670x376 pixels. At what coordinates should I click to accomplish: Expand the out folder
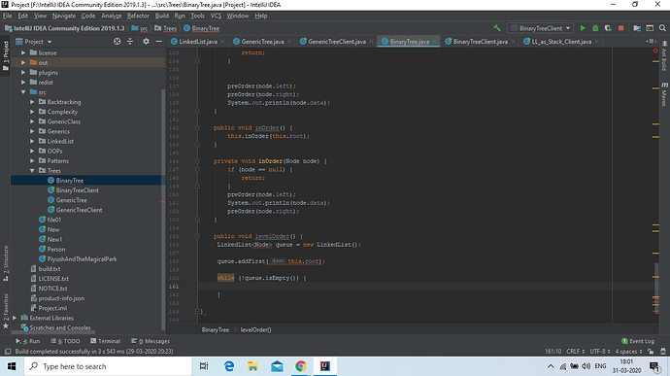[23, 62]
